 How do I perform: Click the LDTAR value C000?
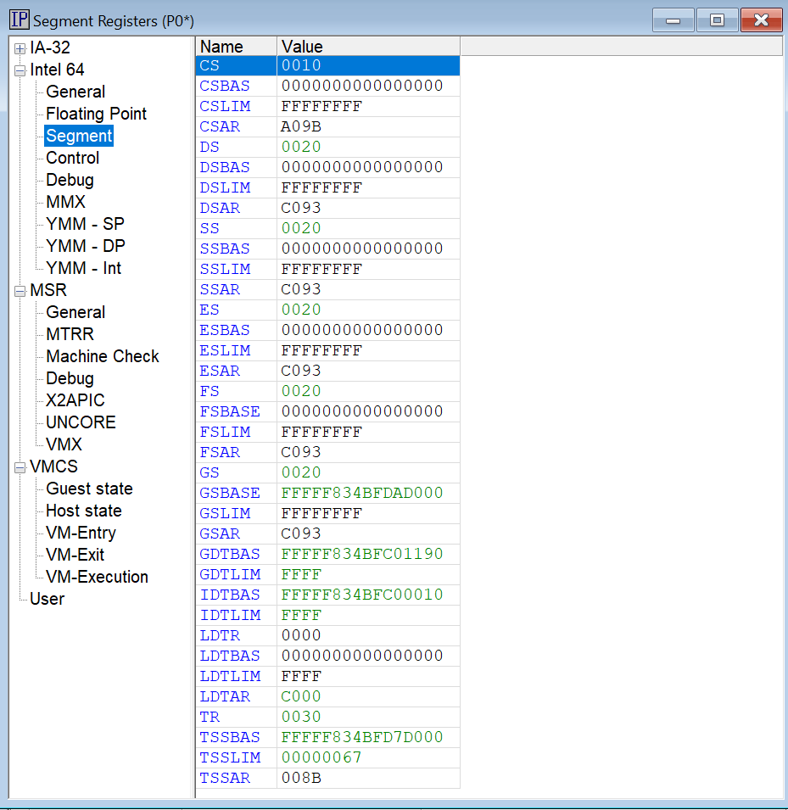301,696
